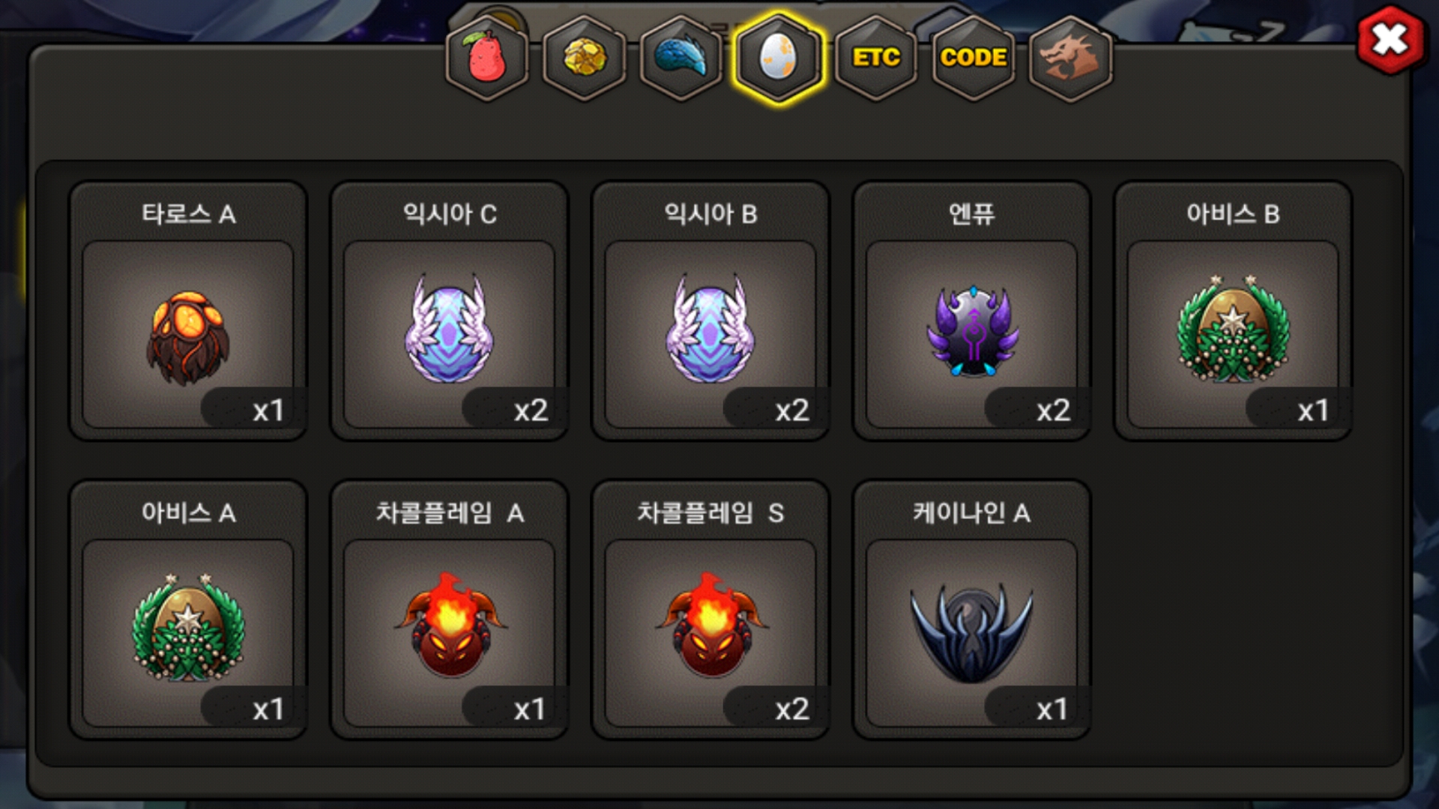The height and width of the screenshot is (809, 1439).
Task: Switch to the gold nugget tab
Action: [x=585, y=58]
